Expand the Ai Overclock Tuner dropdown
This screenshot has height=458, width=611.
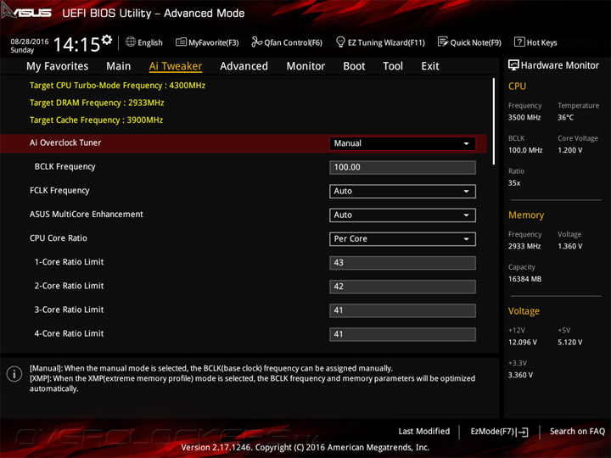[402, 143]
